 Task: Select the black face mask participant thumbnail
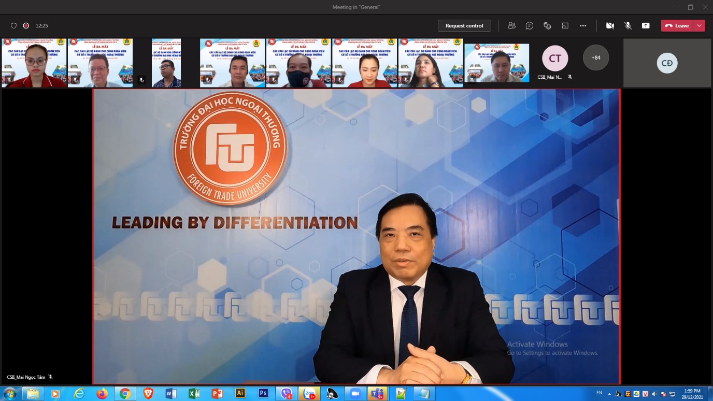(298, 63)
